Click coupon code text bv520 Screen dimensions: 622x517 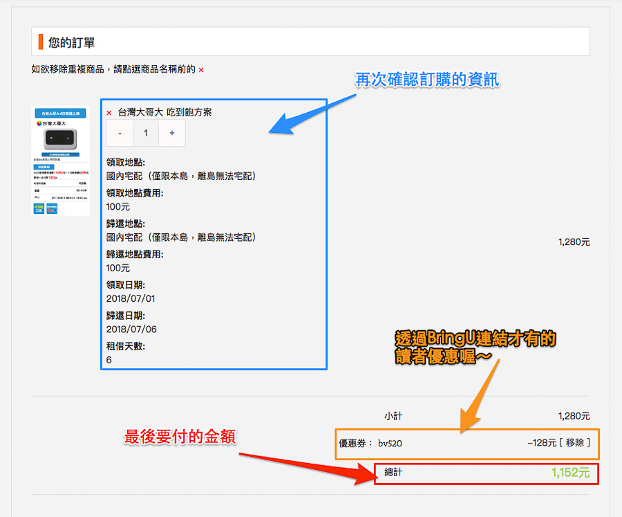pos(390,443)
